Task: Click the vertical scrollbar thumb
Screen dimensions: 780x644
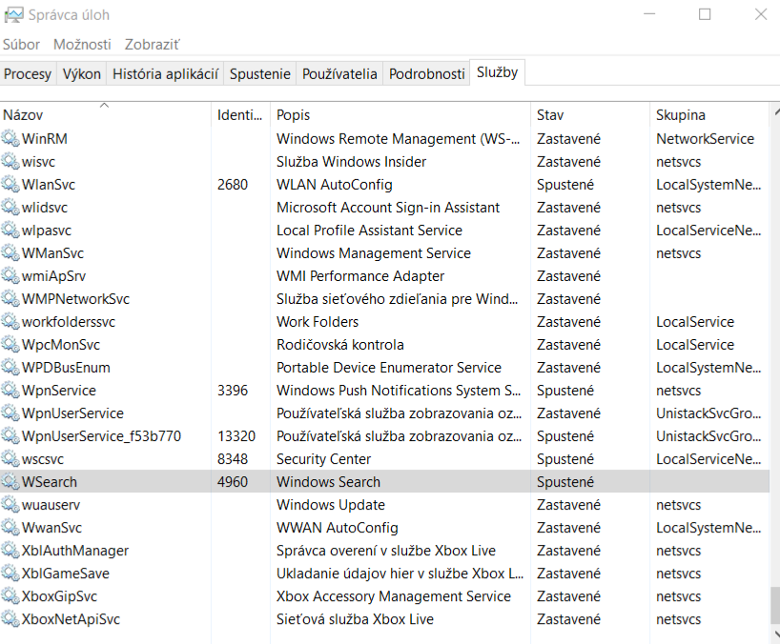Action: pos(775,605)
